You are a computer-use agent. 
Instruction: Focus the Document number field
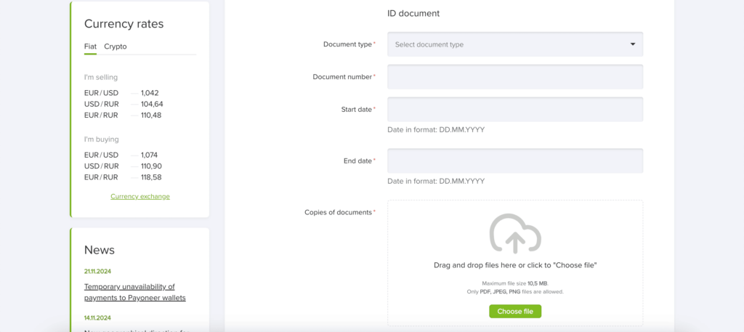[x=515, y=77]
